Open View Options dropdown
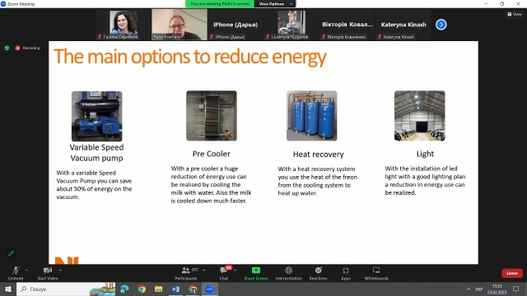Image resolution: width=527 pixels, height=296 pixels. (x=275, y=3)
